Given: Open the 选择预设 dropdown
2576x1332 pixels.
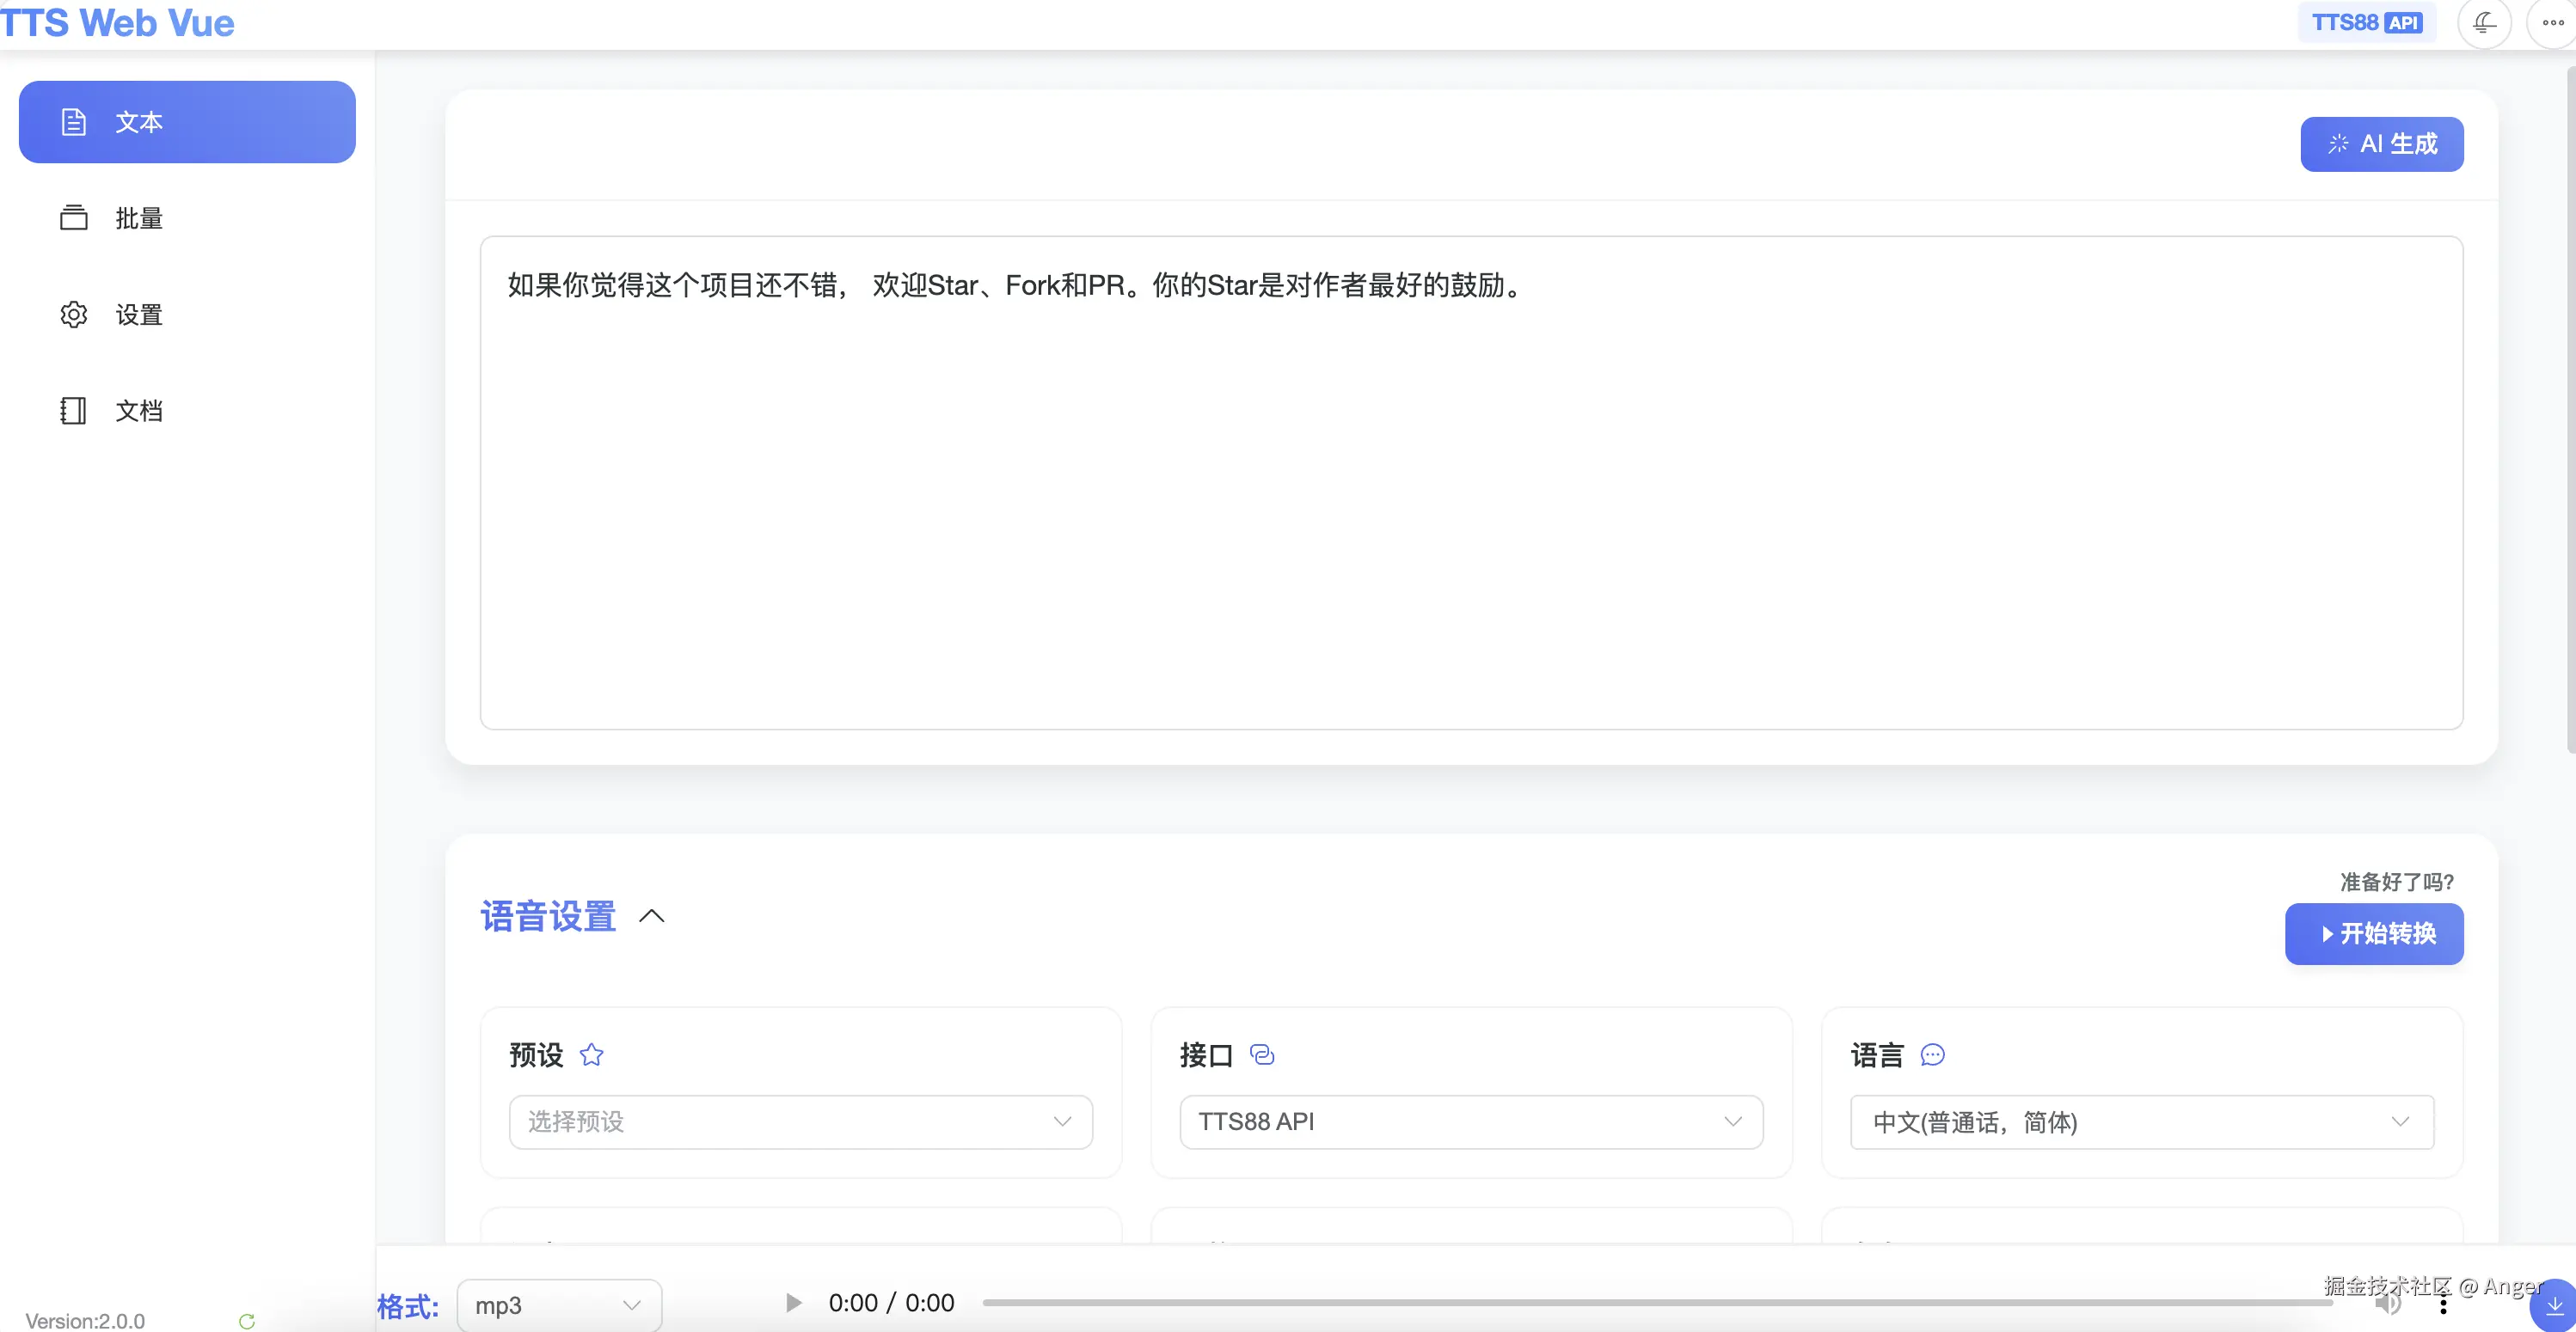Looking at the screenshot, I should 800,1122.
